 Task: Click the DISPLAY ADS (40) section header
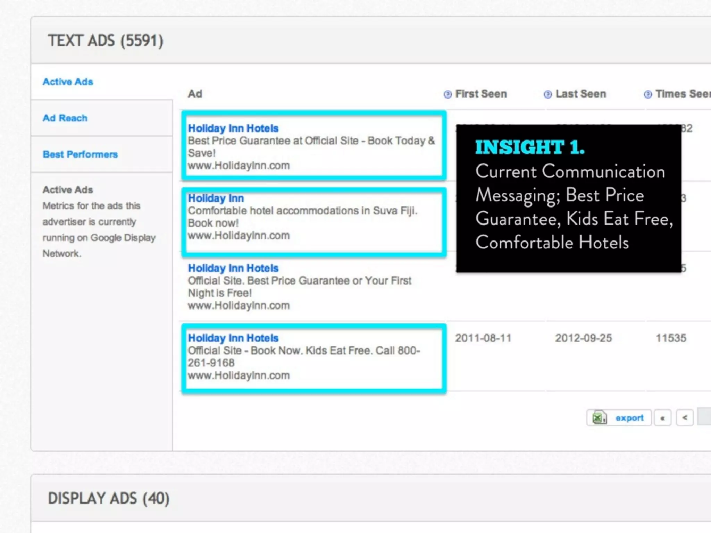(109, 498)
